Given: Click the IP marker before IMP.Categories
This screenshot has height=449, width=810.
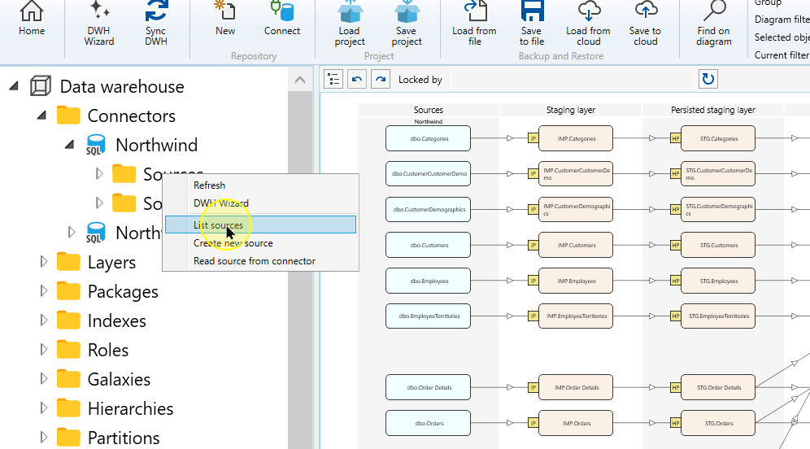Looking at the screenshot, I should click(x=533, y=138).
